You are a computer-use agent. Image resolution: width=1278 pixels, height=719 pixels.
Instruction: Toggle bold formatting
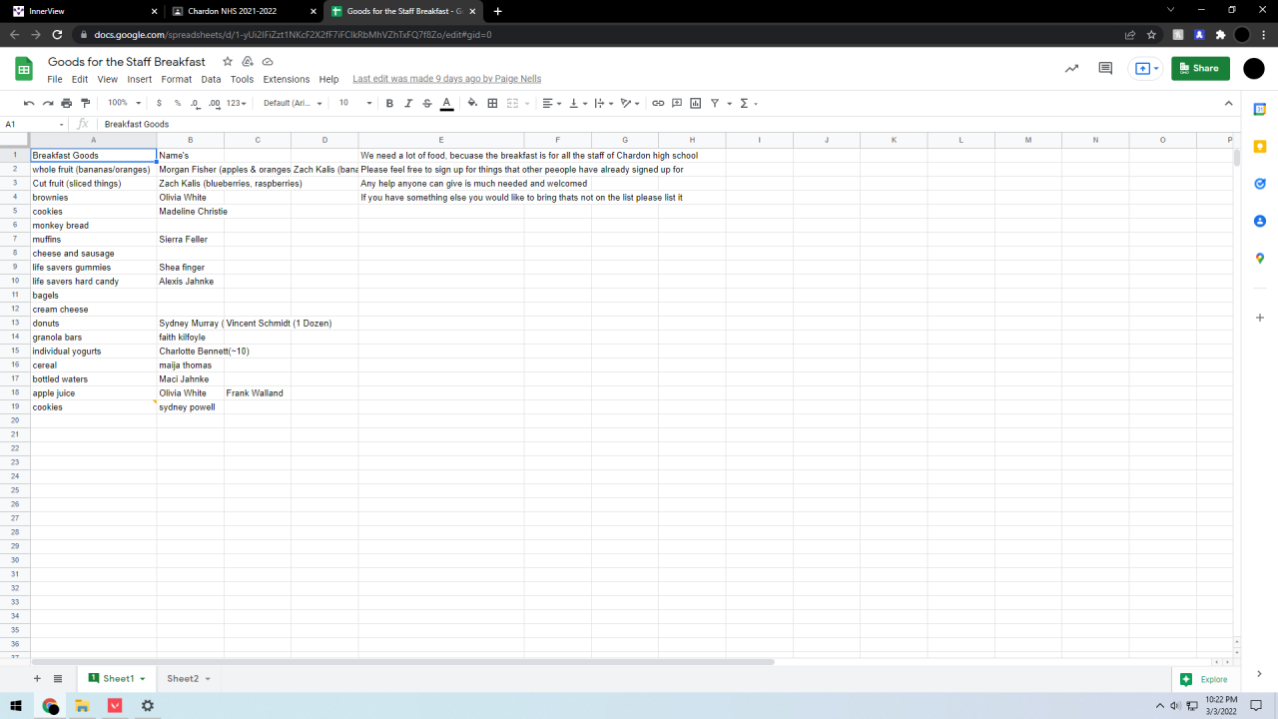(389, 103)
